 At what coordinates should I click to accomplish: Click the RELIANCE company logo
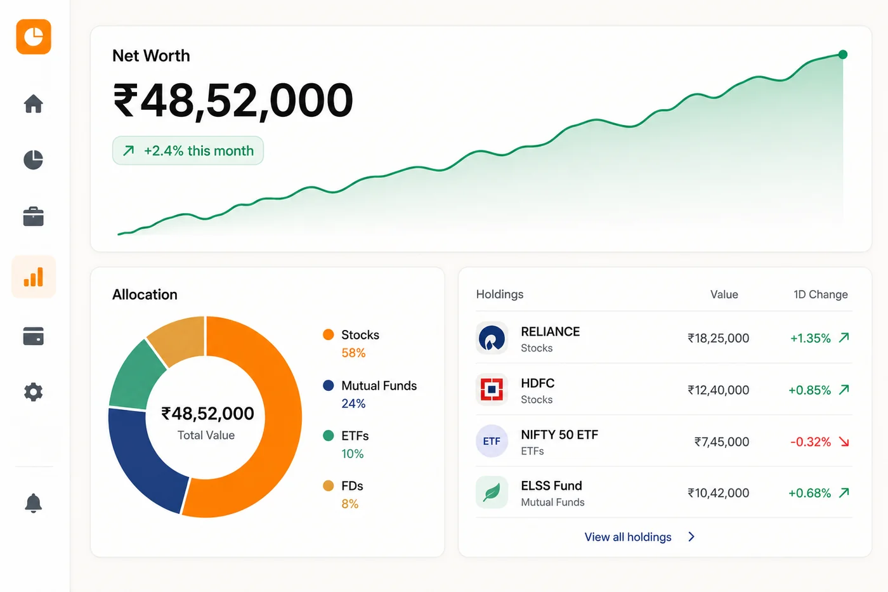pos(492,338)
